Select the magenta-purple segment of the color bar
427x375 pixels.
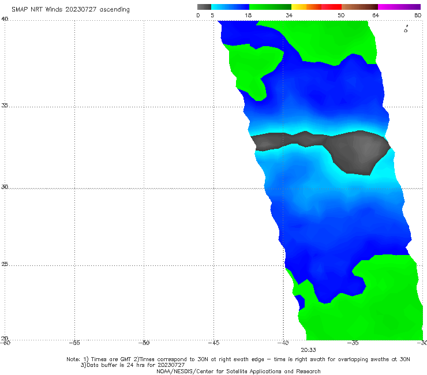[399, 7]
